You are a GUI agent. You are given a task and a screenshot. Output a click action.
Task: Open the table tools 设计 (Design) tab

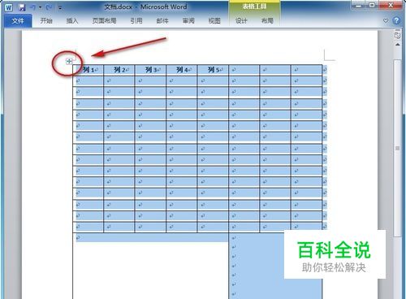click(x=241, y=20)
